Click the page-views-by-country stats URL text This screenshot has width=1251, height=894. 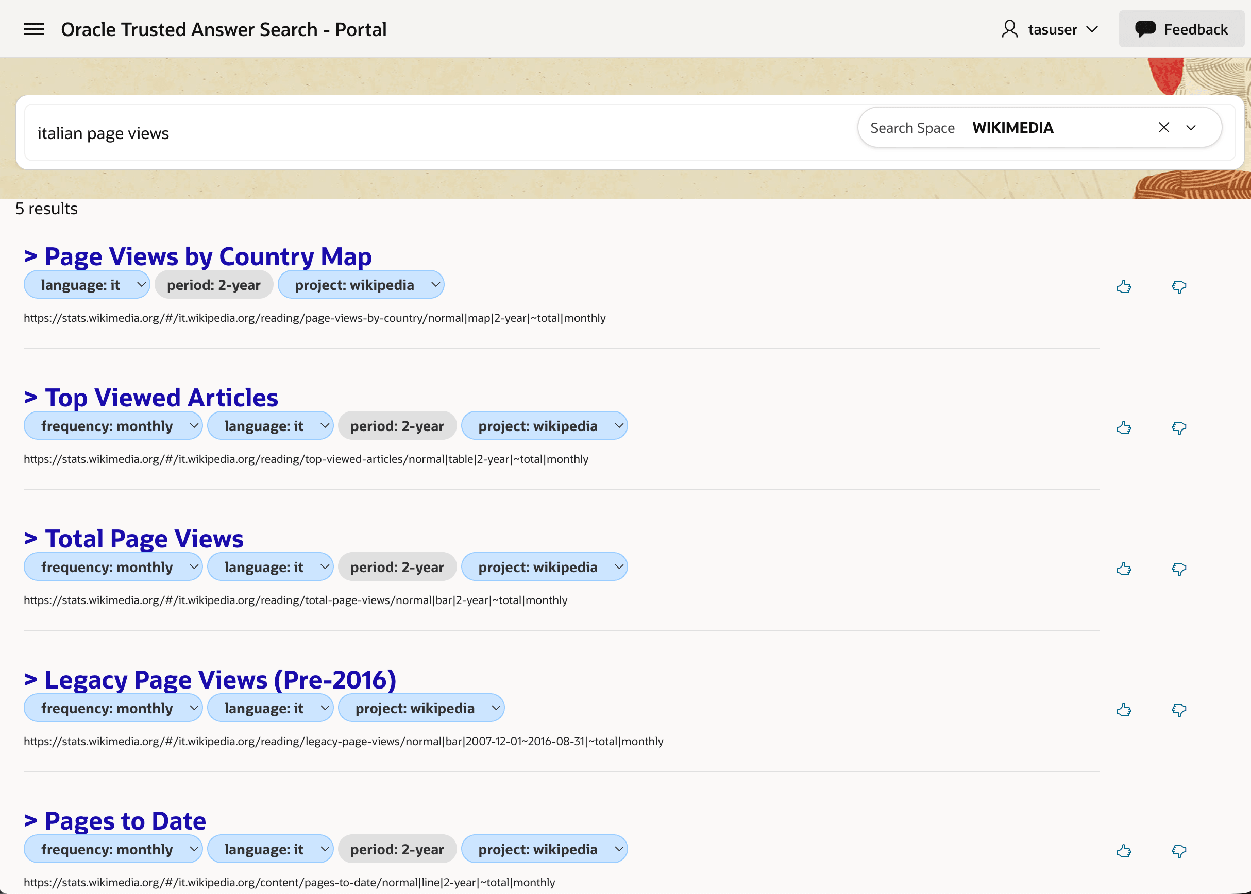pos(314,318)
